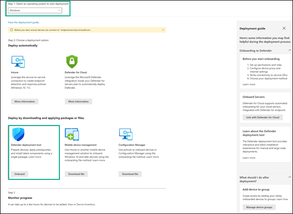Open Learn how link under Add device to group

pyautogui.click(x=282, y=199)
